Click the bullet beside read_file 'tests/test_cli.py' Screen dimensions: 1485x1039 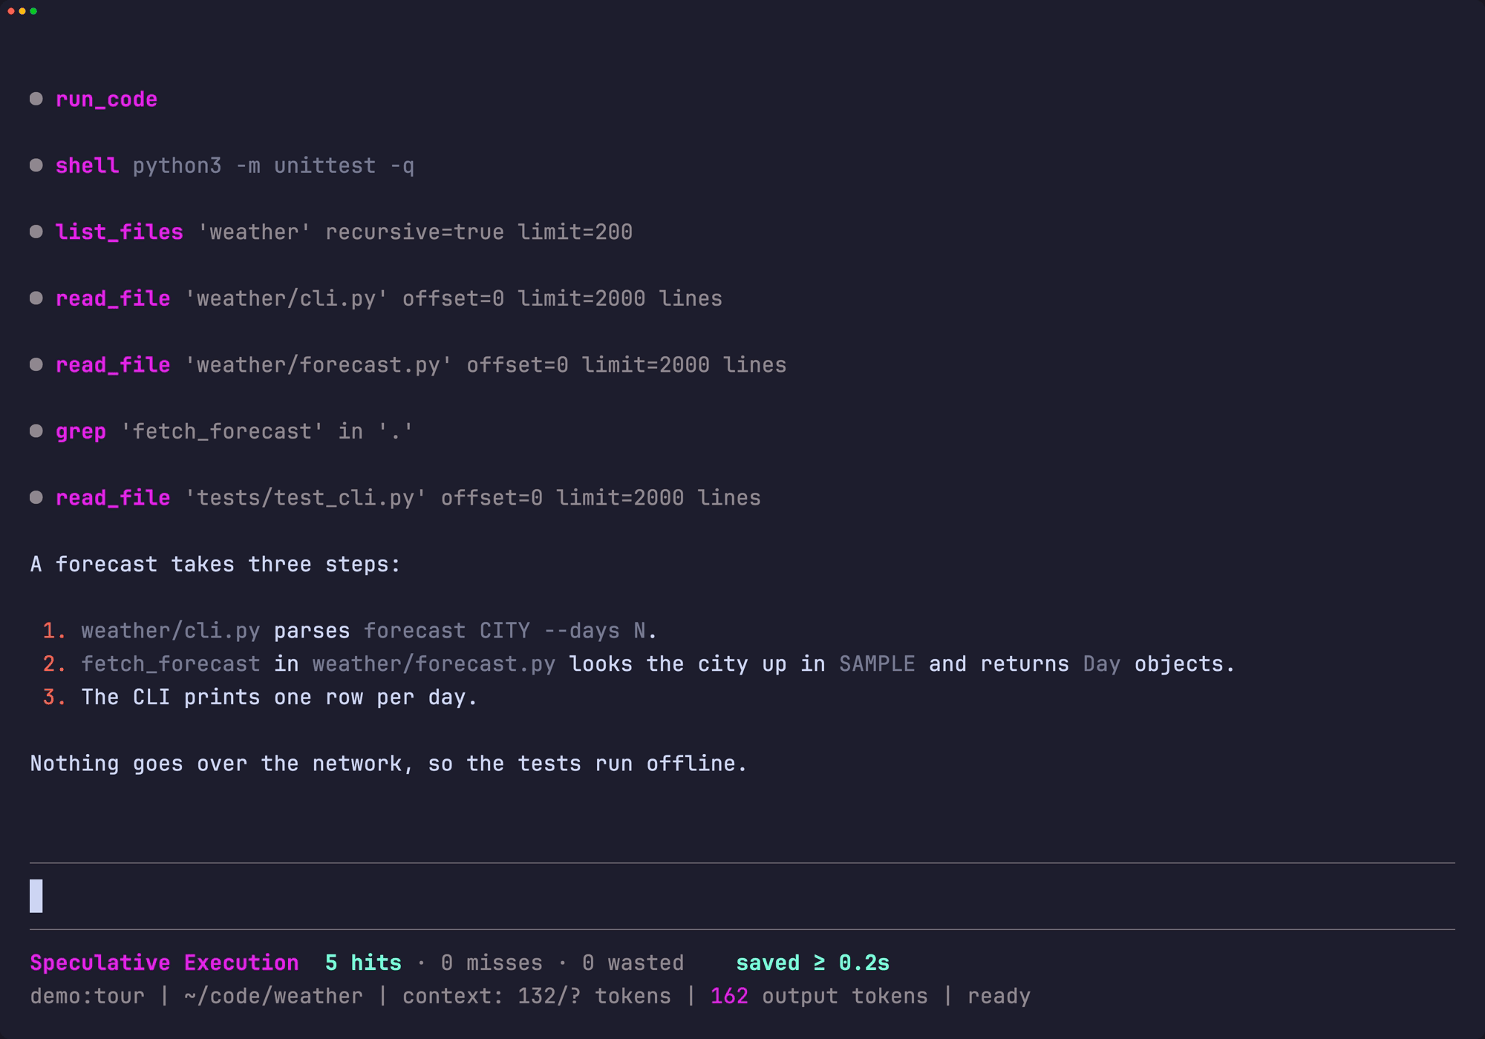coord(36,497)
